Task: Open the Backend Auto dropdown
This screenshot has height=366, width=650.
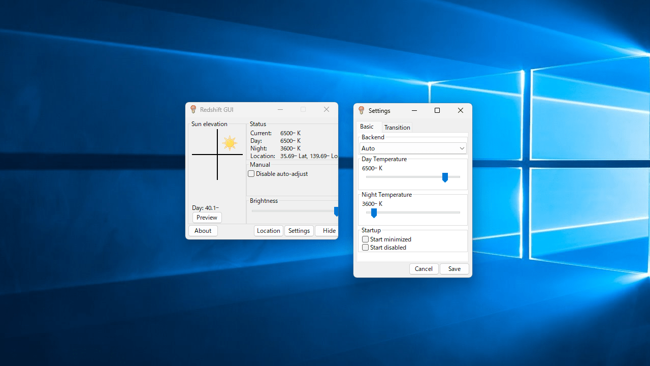Action: pyautogui.click(x=413, y=148)
